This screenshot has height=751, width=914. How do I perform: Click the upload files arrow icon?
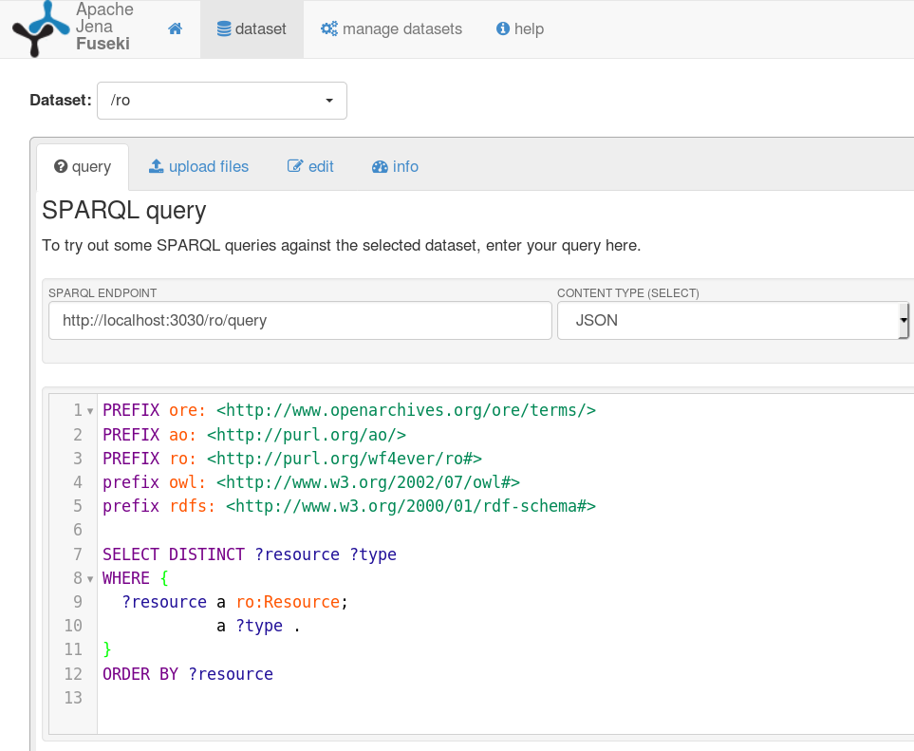pos(157,166)
